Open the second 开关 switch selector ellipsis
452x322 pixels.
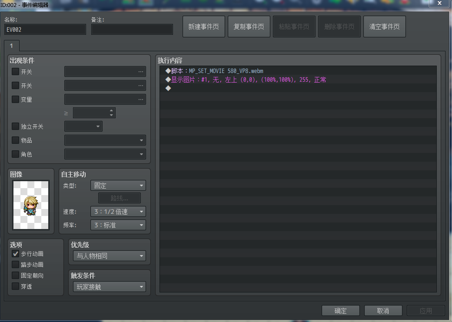pyautogui.click(x=141, y=85)
